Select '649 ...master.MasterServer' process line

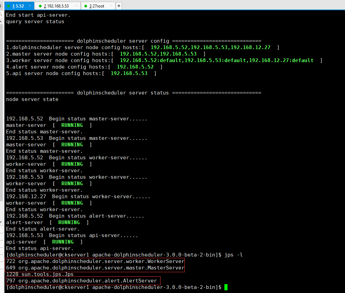coord(95,268)
